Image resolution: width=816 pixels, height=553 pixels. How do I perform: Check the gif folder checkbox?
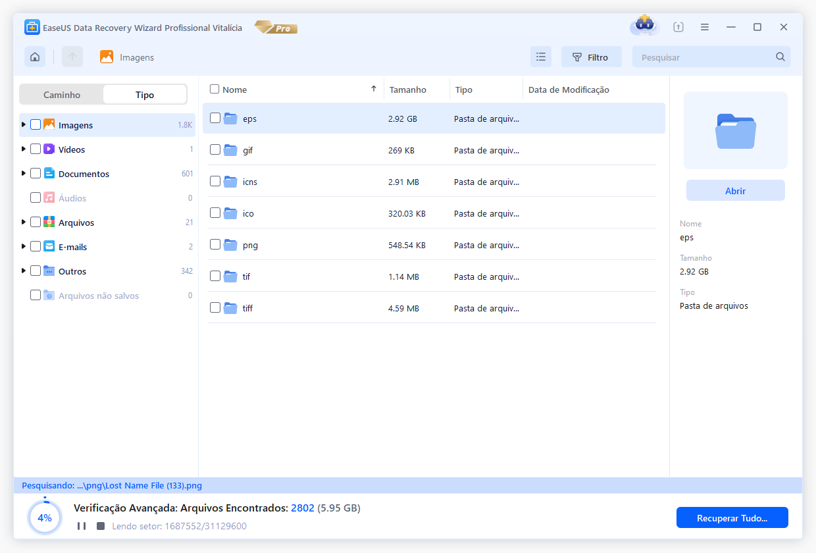point(215,149)
